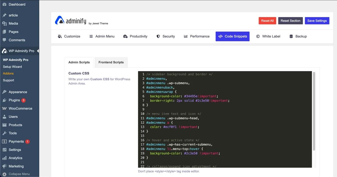Screen dimensions: 337x177
Task: Open the Backup tab
Action: click(x=298, y=36)
